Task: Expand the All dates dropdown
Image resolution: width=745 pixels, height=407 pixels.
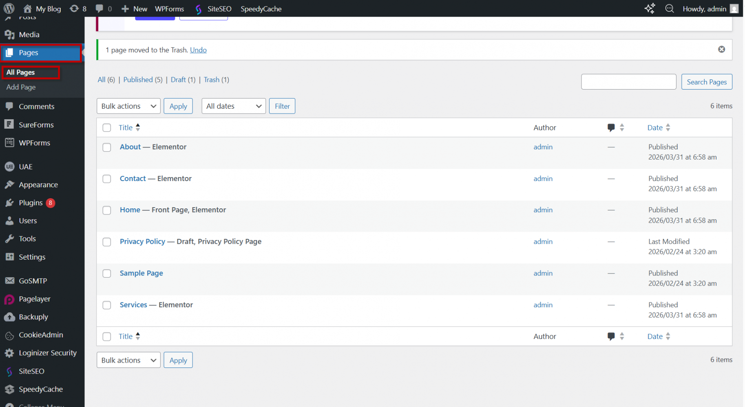Action: pyautogui.click(x=233, y=106)
